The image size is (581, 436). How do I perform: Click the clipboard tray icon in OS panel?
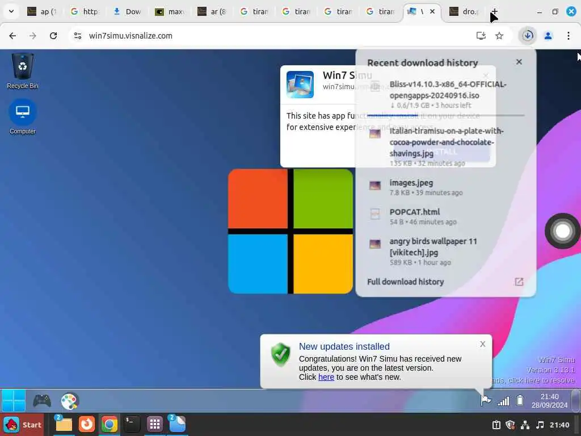[496, 425]
